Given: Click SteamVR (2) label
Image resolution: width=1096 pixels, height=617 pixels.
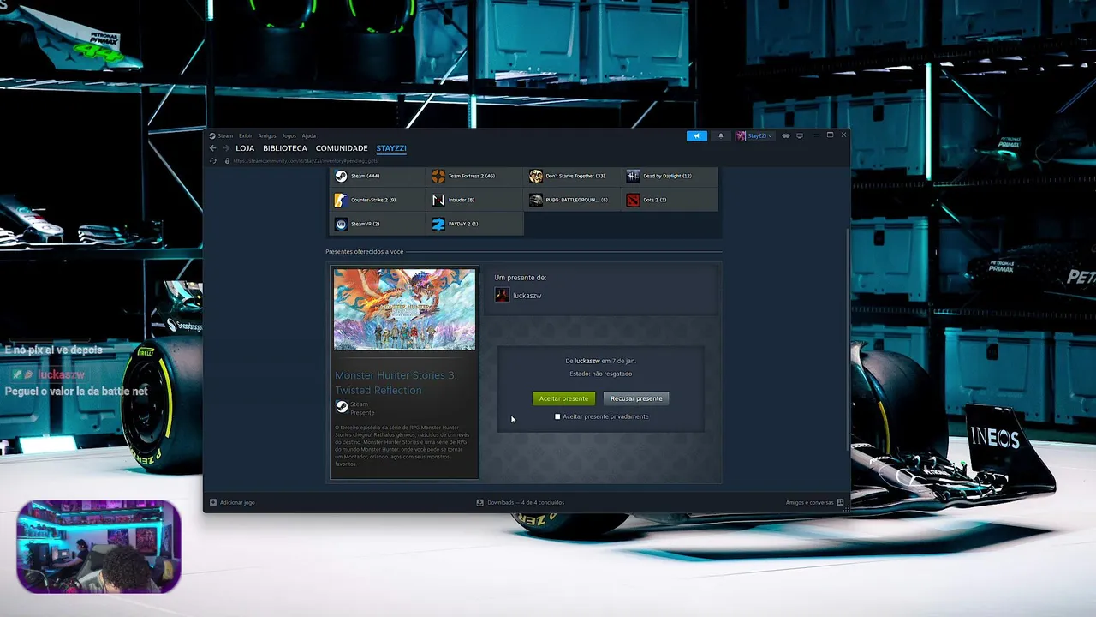Looking at the screenshot, I should click(365, 224).
